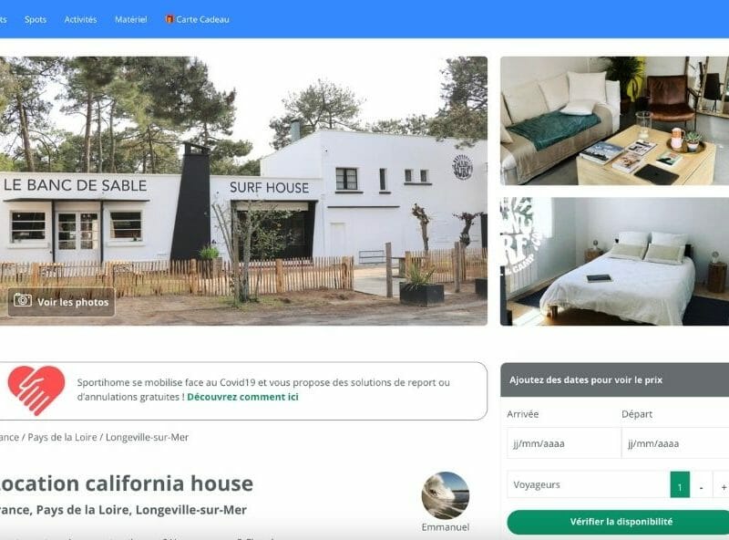Select the Arrivée date field
This screenshot has height=540, width=729.
coord(564,443)
